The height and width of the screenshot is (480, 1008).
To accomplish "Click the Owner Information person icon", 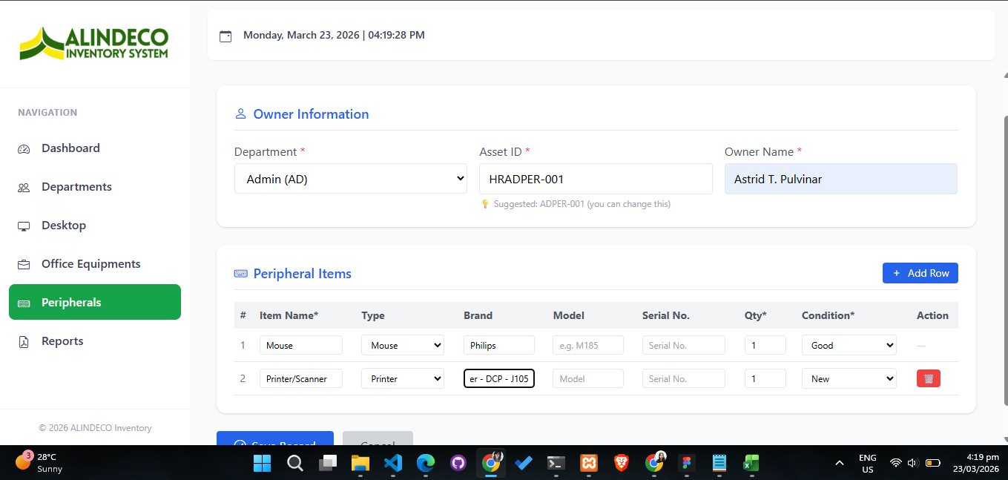I will pos(240,114).
